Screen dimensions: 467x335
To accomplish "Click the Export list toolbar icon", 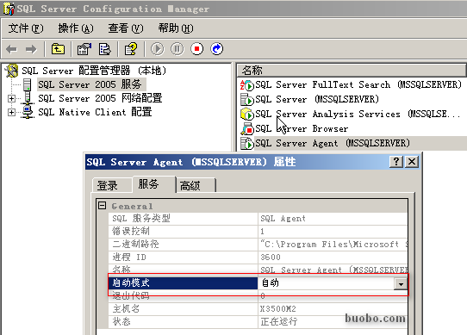I will coord(104,49).
